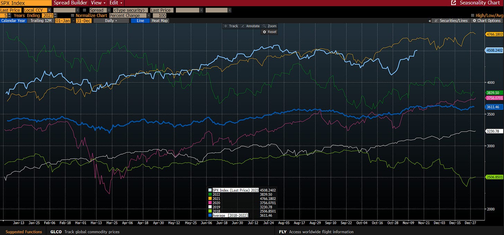Screen dimensions: 504x235
Task: Open the View menu
Action: 98,3
